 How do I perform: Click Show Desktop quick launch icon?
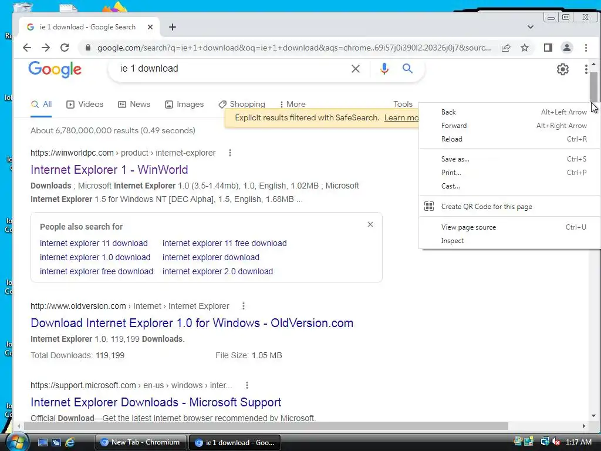[x=42, y=443]
